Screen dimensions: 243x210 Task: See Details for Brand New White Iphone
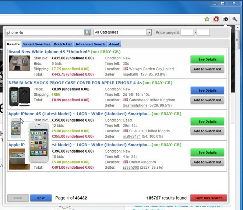[207, 59]
